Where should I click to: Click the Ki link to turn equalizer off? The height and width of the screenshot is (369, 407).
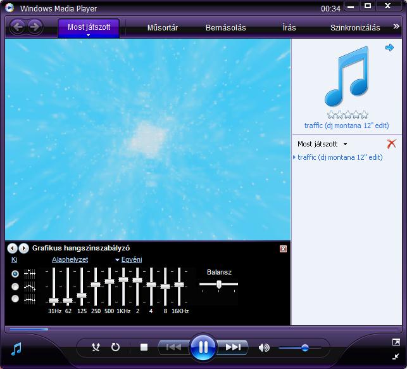click(15, 259)
